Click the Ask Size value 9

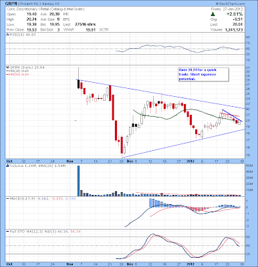point(58,19)
